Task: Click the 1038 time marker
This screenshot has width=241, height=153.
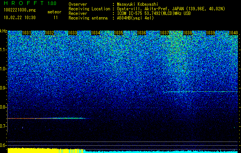Action: tap(187, 33)
